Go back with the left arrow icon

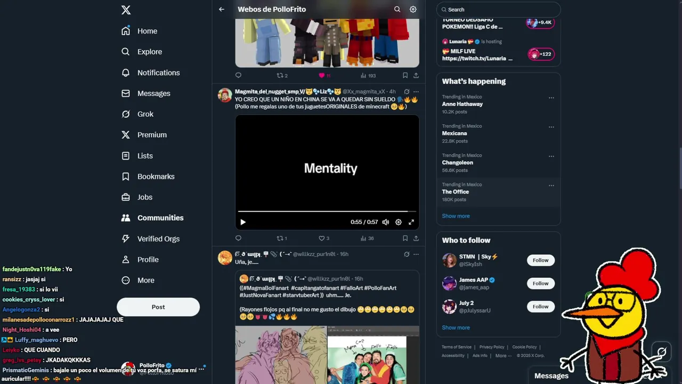pyautogui.click(x=222, y=9)
